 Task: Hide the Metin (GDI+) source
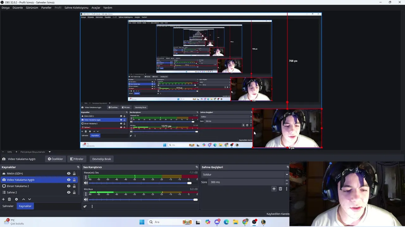(69, 173)
